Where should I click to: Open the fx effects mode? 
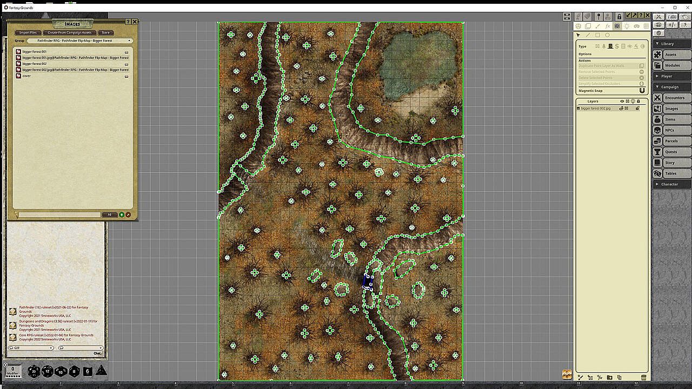point(608,26)
